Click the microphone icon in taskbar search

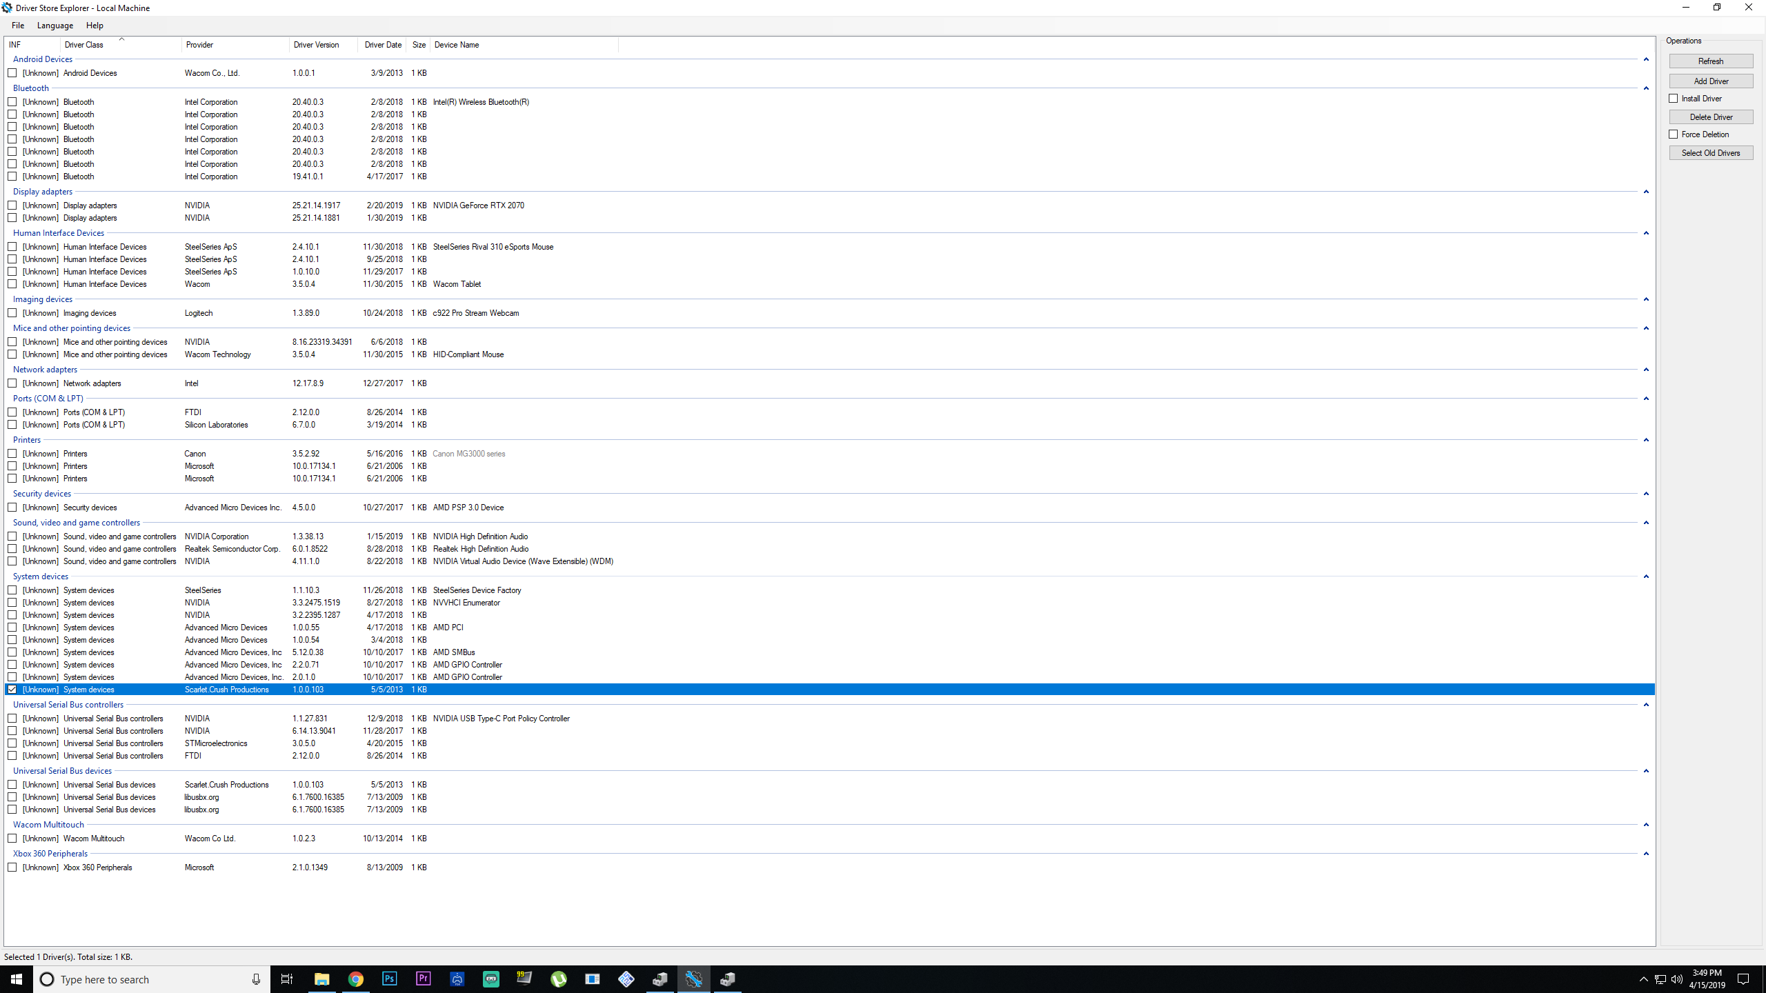[256, 979]
